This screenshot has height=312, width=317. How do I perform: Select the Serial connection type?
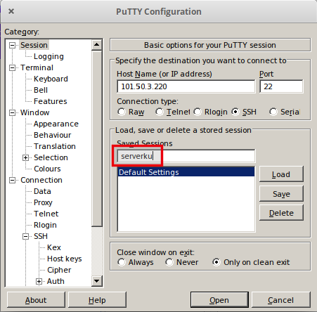[273, 112]
